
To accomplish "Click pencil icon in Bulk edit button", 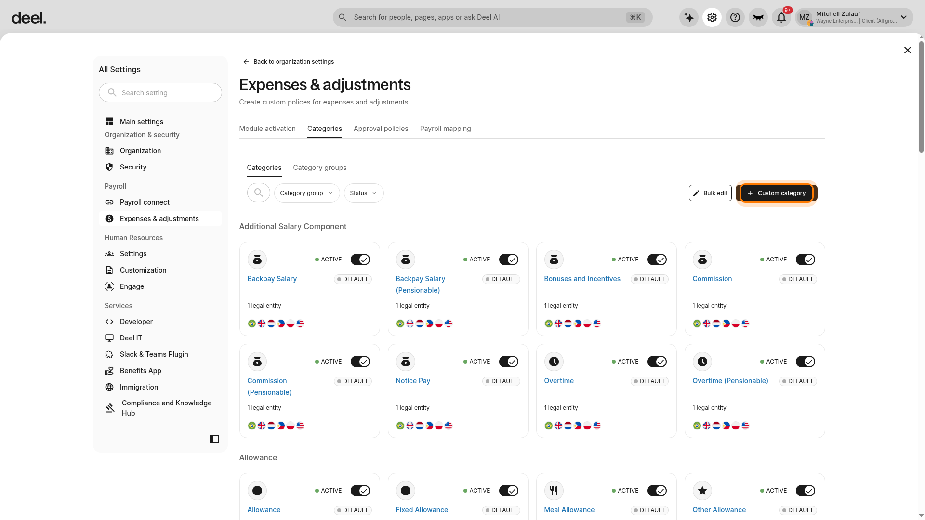I will [x=696, y=193].
